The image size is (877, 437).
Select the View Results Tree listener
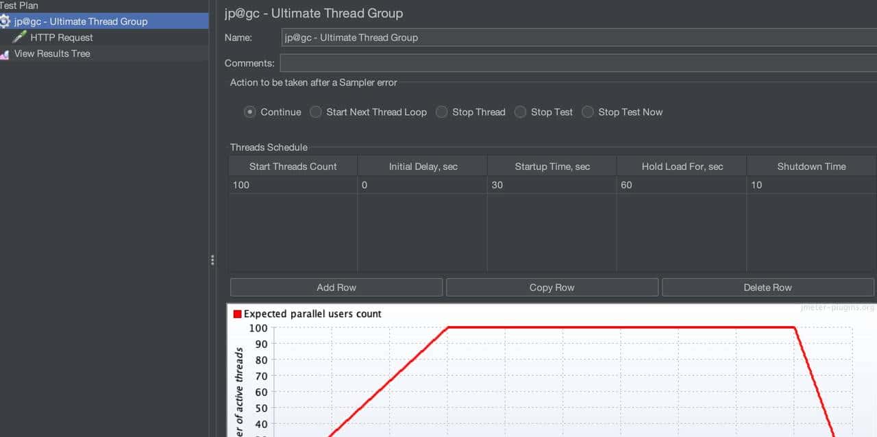51,53
